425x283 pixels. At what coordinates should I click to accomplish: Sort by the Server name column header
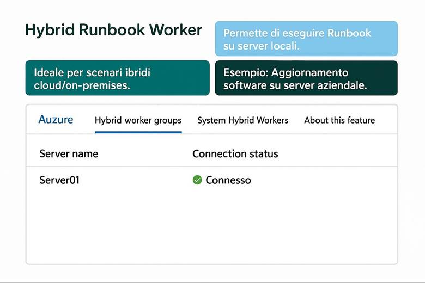tap(69, 154)
